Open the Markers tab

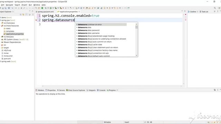coord(40,90)
